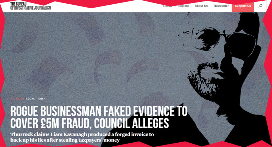Click the red article date stamp
Screen dimensions: 272x147
pyautogui.click(x=17, y=99)
